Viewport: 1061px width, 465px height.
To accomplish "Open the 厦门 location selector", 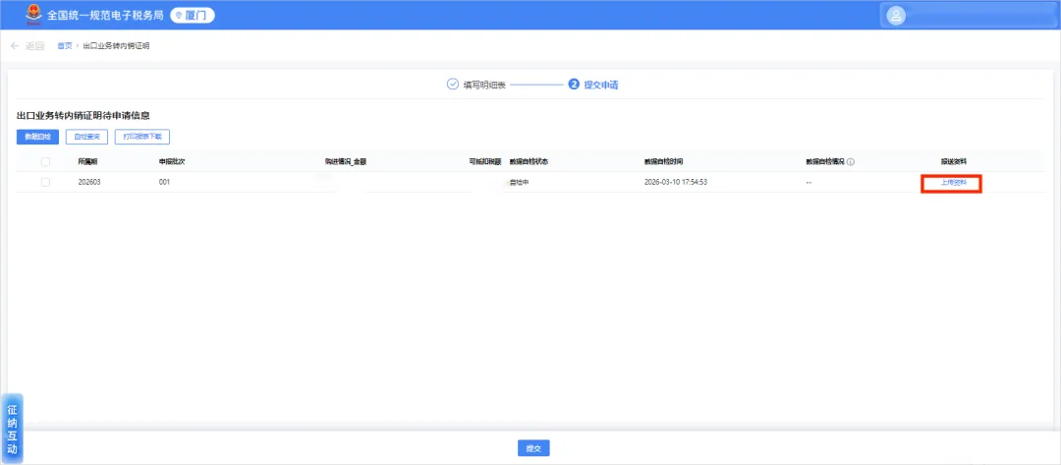I will tap(193, 15).
